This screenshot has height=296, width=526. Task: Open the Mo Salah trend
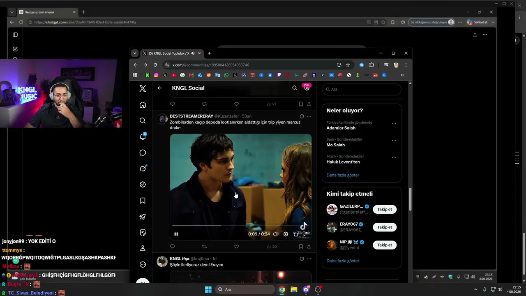(x=336, y=145)
